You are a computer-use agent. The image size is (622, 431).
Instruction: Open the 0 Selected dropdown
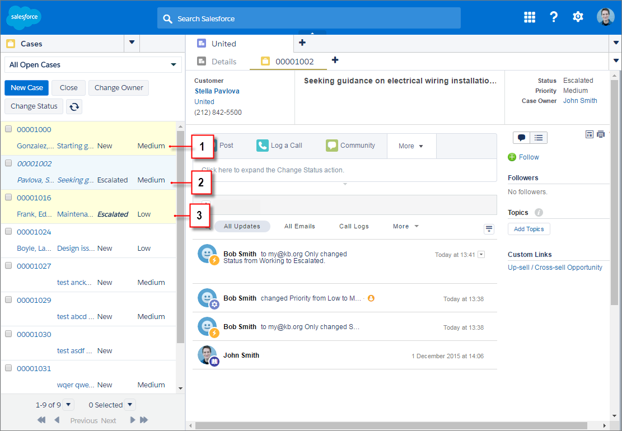coord(130,405)
